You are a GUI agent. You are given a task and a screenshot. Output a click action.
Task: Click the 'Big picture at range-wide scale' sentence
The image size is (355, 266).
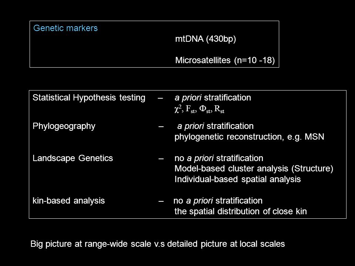click(158, 244)
